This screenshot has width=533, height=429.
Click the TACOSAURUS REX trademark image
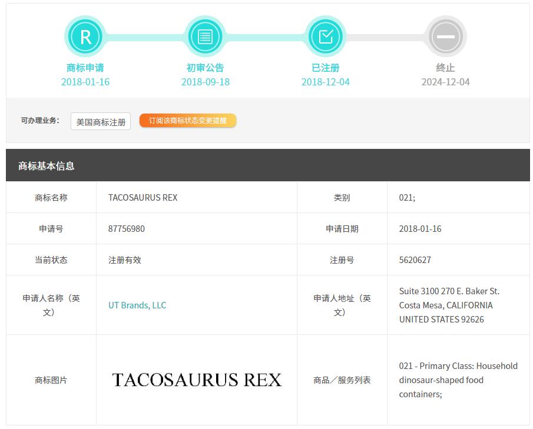point(197,380)
